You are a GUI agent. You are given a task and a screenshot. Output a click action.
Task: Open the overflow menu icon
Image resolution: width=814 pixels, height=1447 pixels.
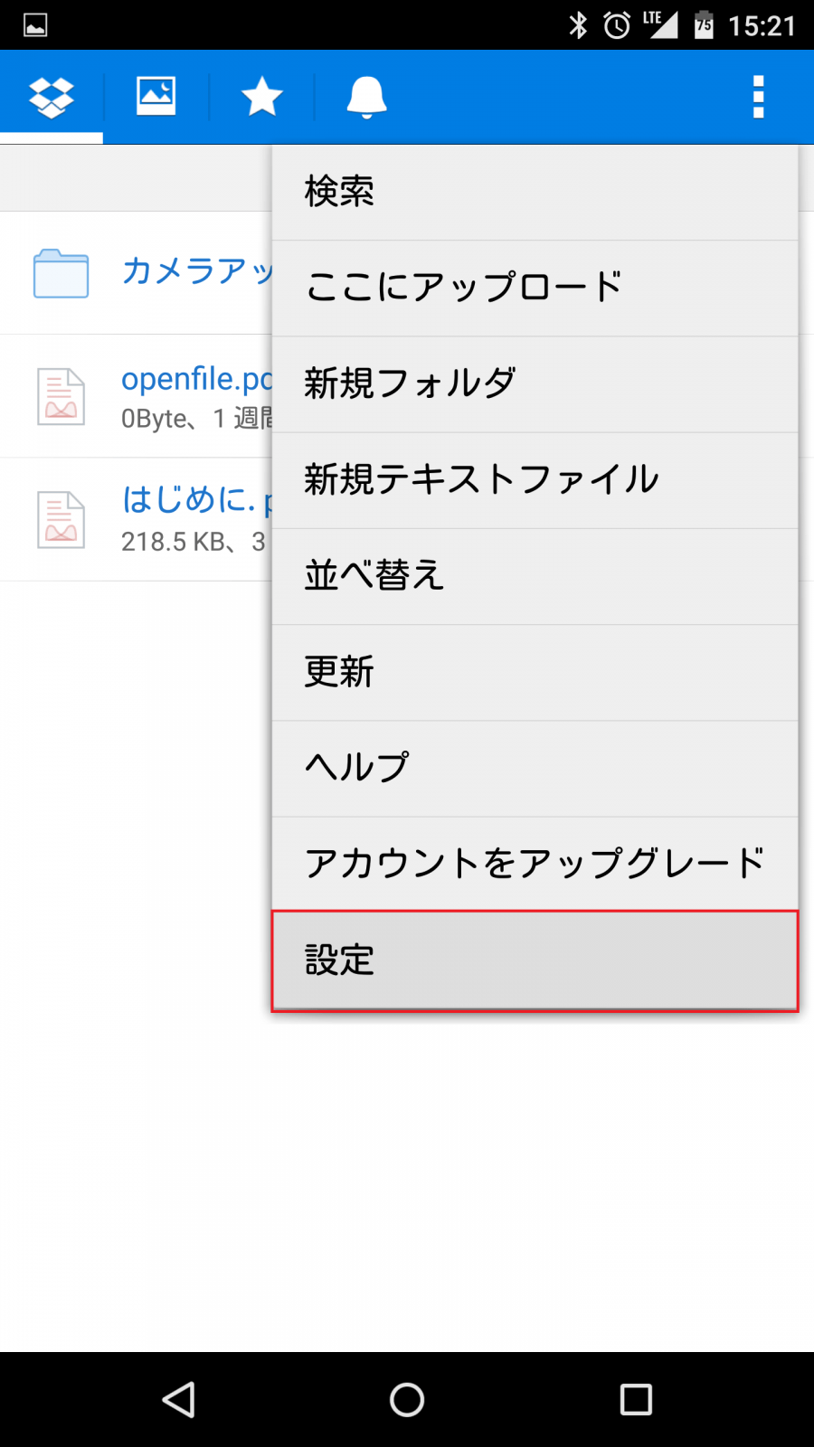pyautogui.click(x=758, y=96)
